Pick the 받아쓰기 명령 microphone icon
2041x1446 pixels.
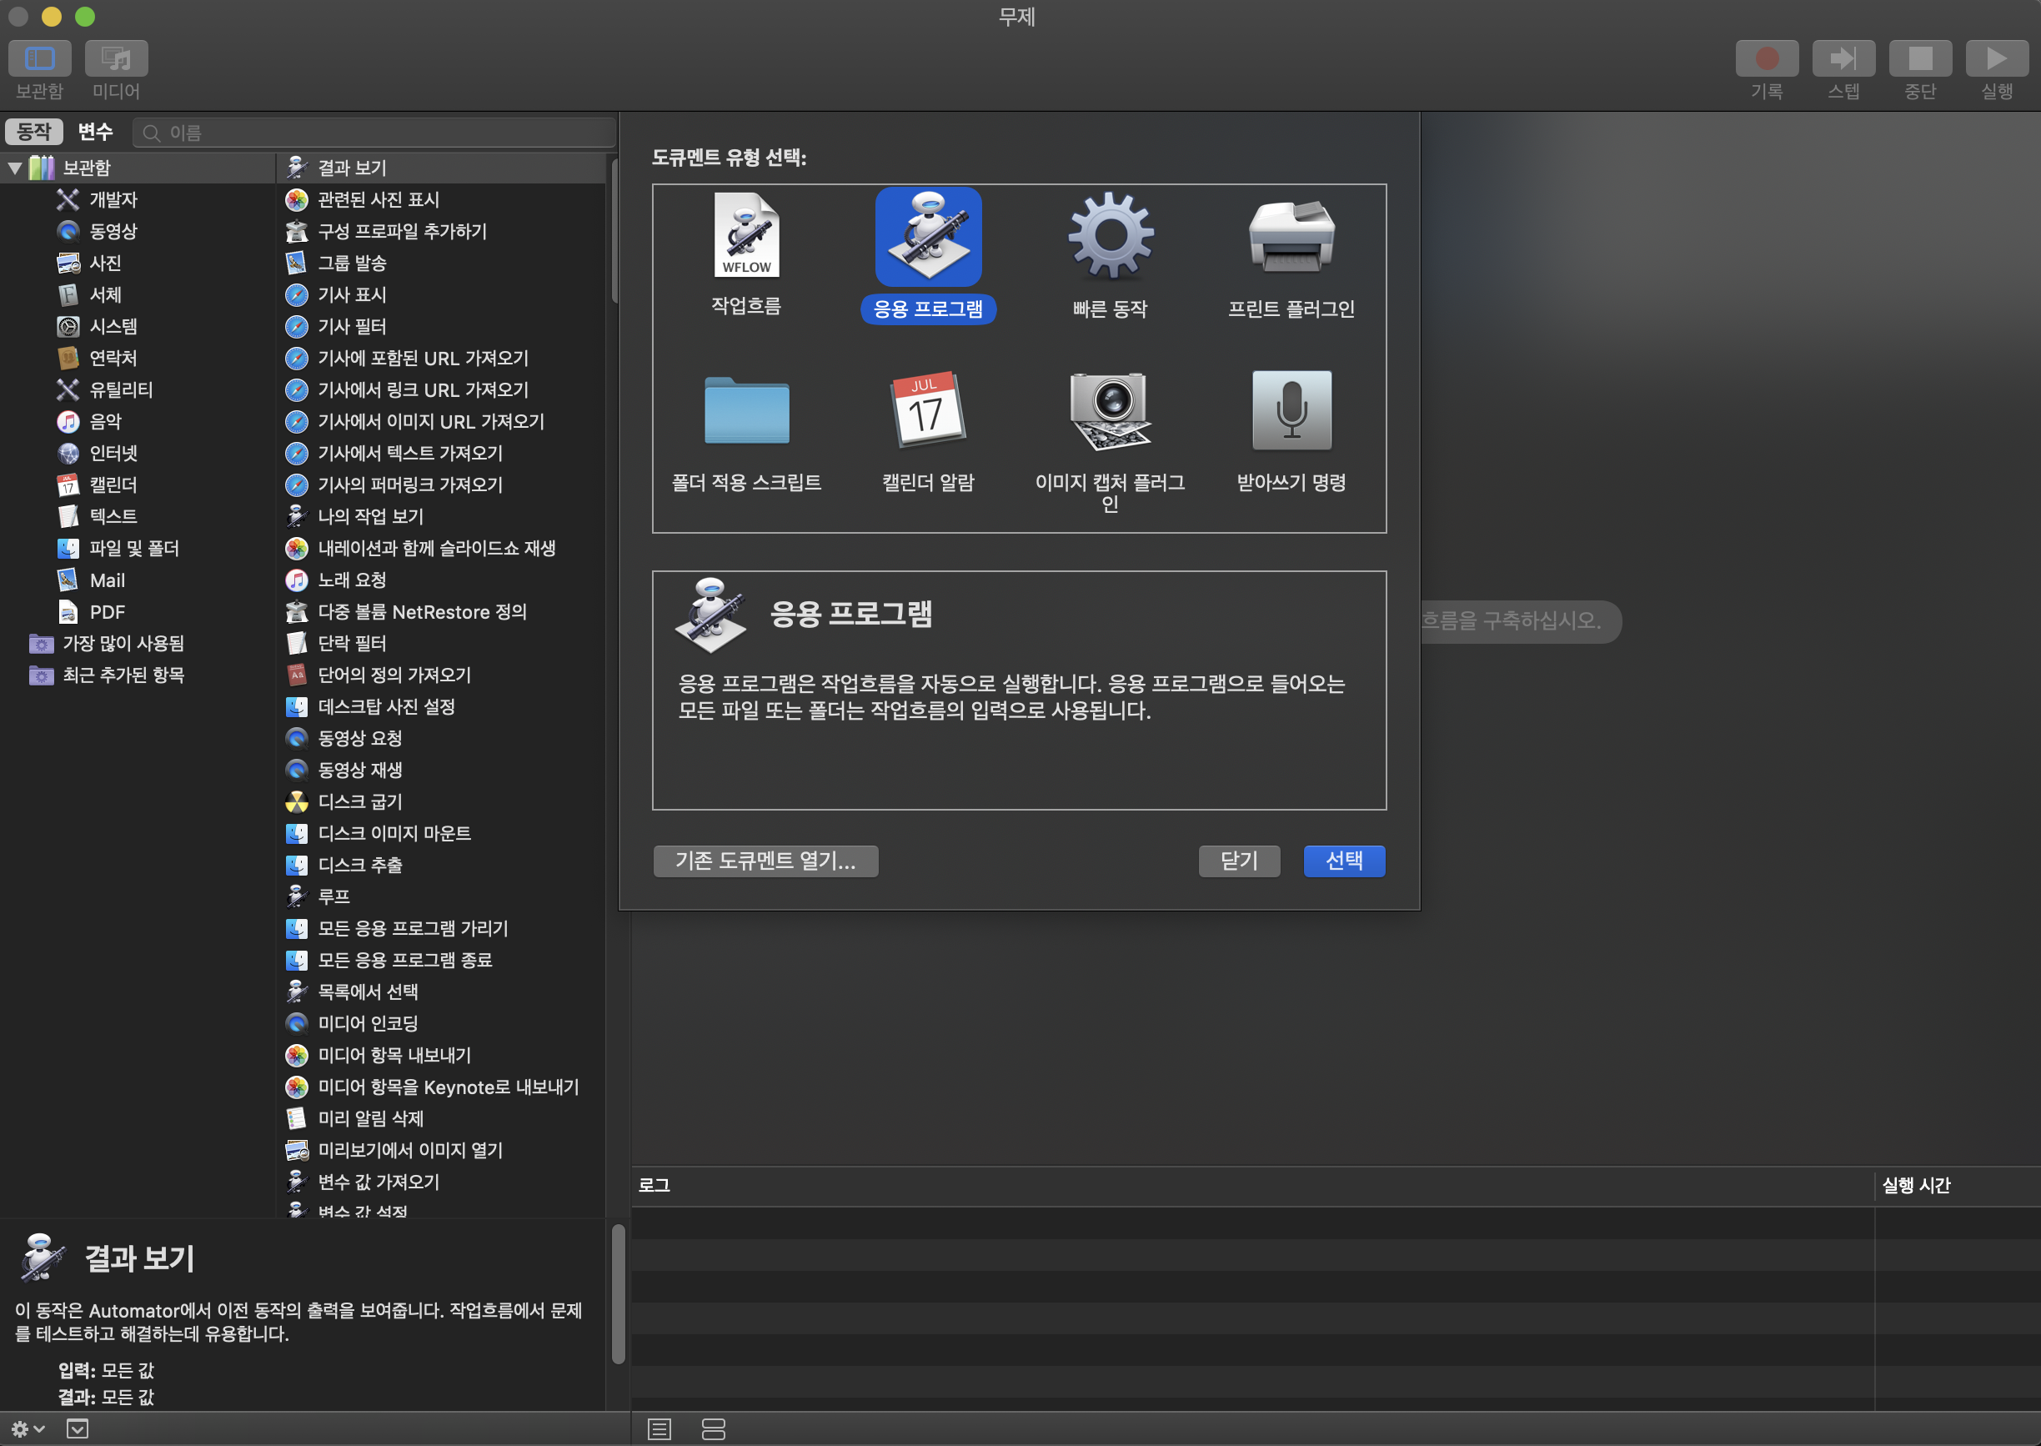(x=1291, y=410)
